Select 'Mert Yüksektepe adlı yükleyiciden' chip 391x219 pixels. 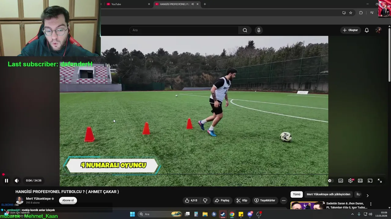coord(328,194)
